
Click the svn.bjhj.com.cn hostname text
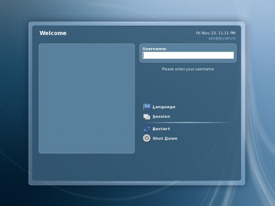222,38
